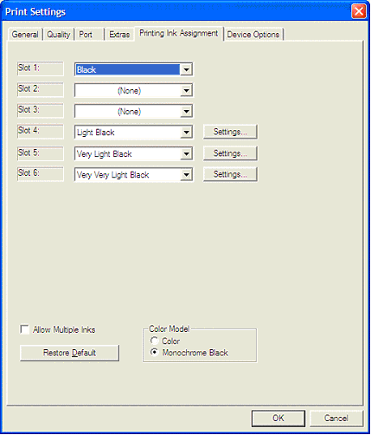
Task: Close the Print Settings dialog with X
Action: pos(359,11)
